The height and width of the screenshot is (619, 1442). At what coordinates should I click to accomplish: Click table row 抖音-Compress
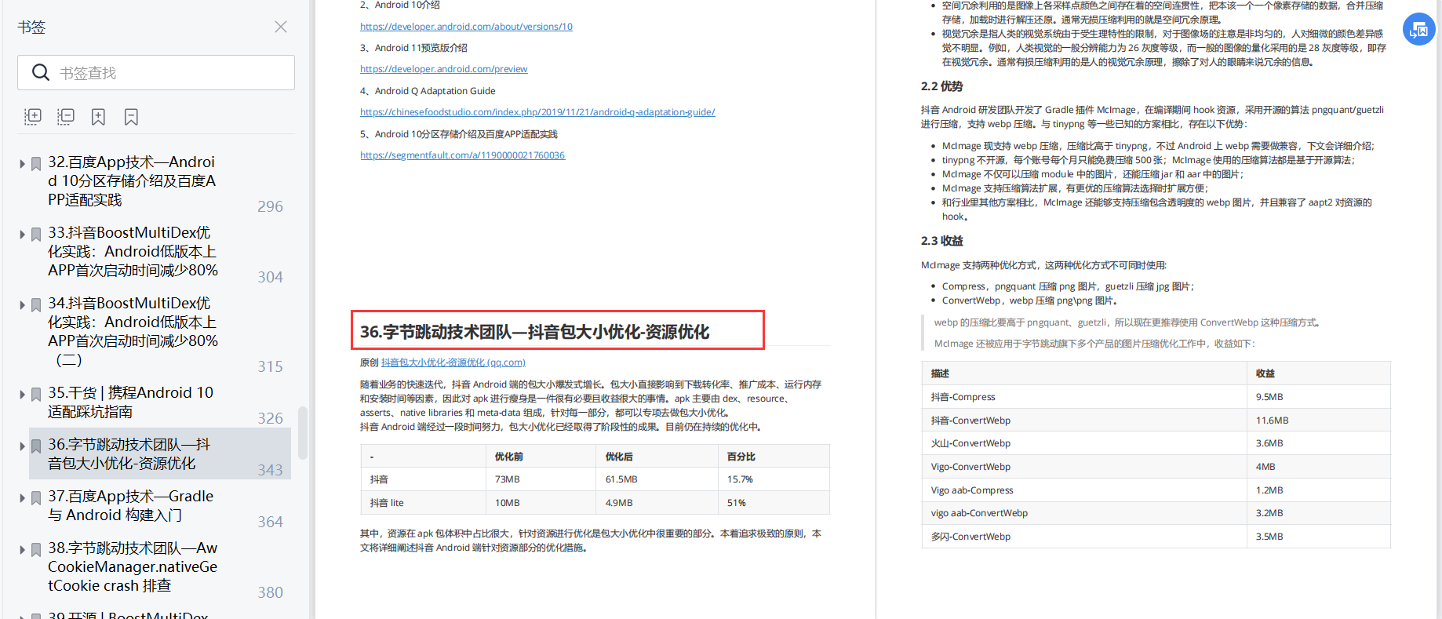tap(1156, 397)
